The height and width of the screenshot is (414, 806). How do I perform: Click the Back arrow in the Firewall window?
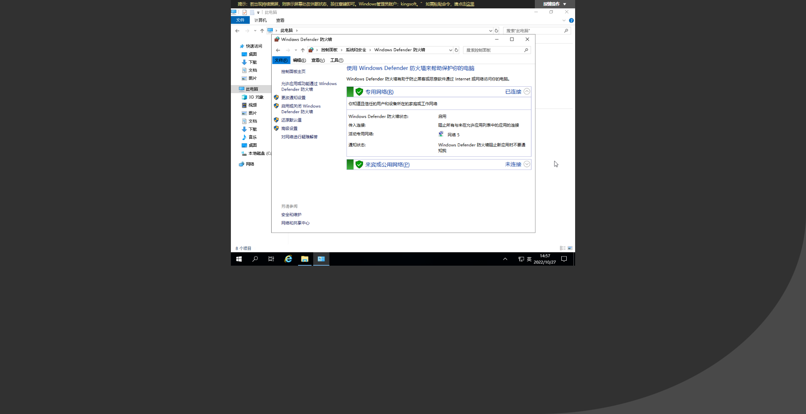coord(278,50)
